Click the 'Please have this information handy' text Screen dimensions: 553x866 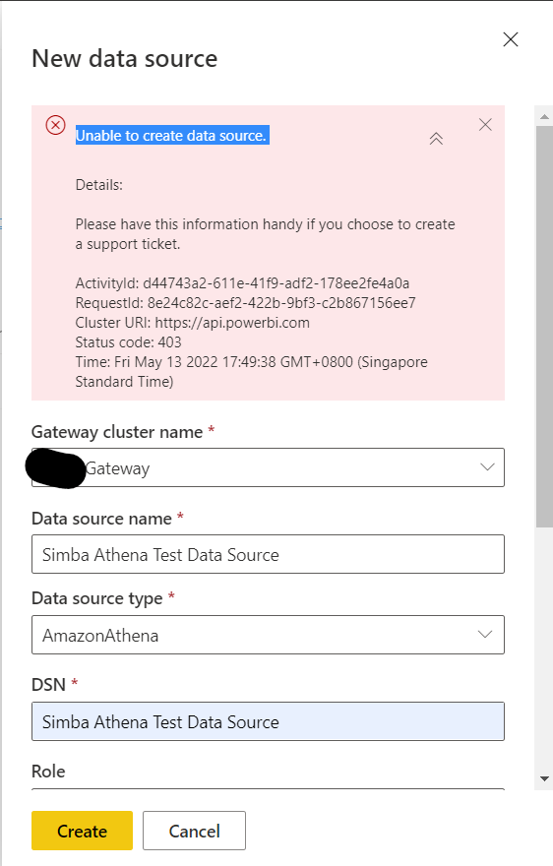(x=265, y=234)
